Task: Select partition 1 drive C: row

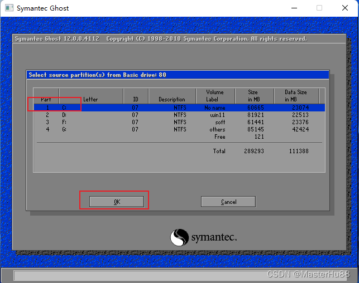Action: coord(179,108)
